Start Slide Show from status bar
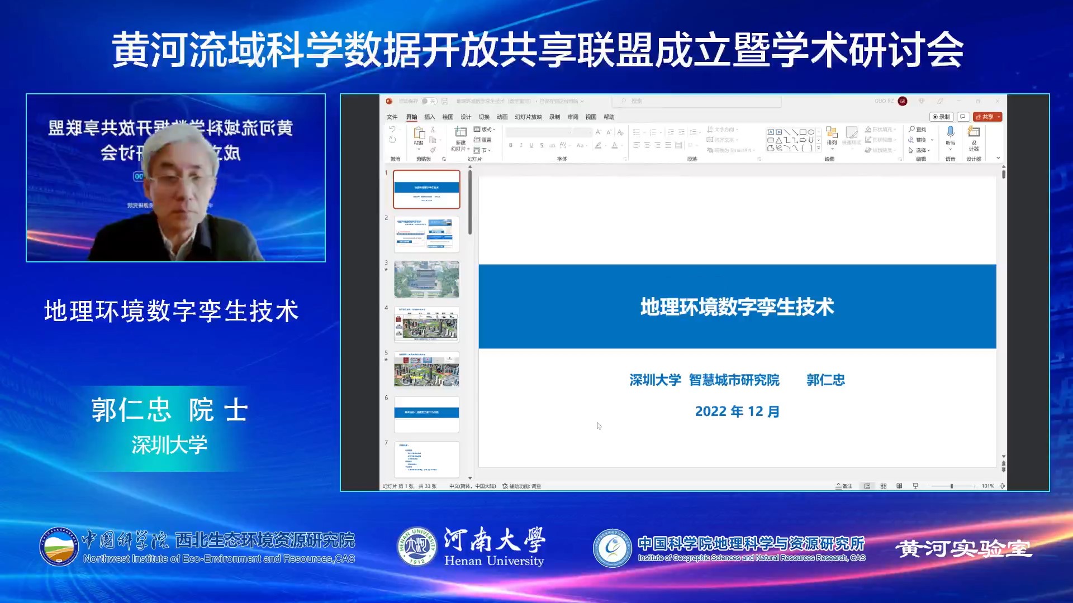Screen dimensions: 1073x603 915,486
